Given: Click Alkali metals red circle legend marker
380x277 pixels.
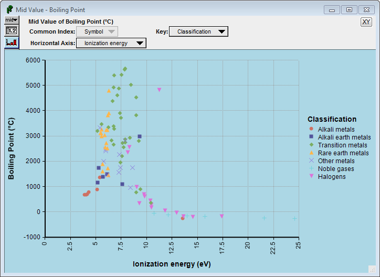Looking at the screenshot, I should (x=311, y=129).
